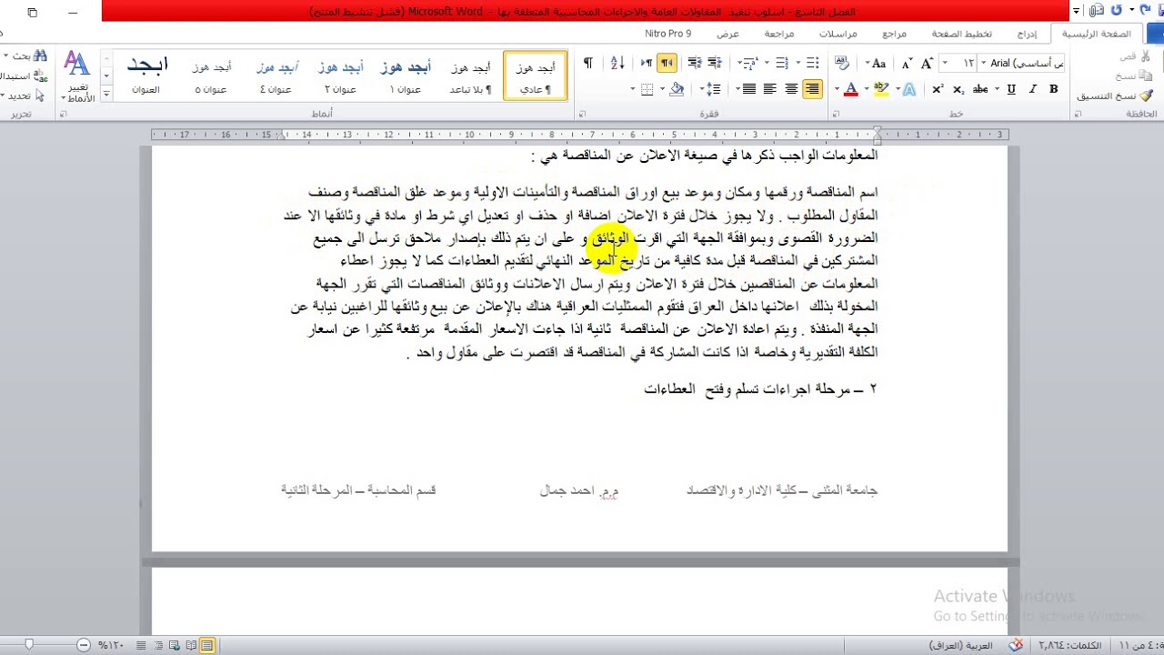Apply the عنوان ٢ Heading 2 style
Screen dimensions: 1164x655
[341, 76]
